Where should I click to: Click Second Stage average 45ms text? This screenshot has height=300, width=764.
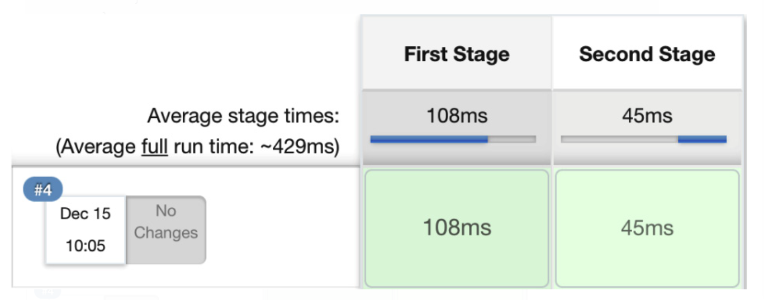click(x=647, y=116)
